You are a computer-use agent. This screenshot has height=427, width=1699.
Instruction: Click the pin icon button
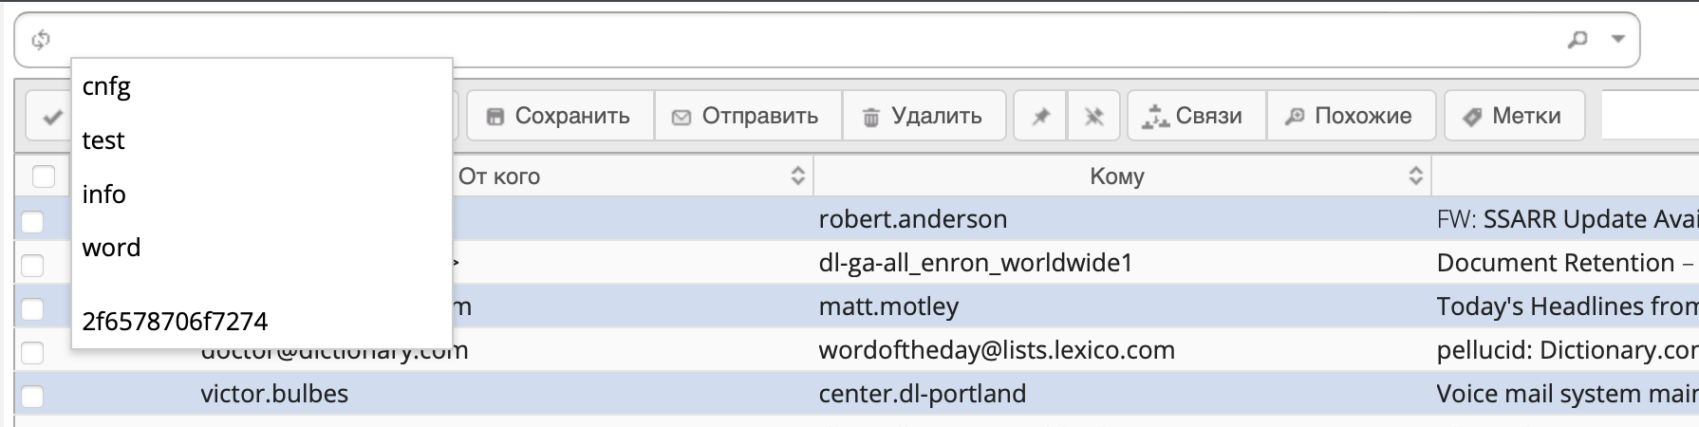tap(1040, 116)
